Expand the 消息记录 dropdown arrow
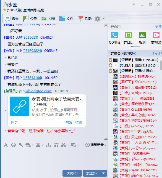The image size is (162, 178). tap(105, 145)
